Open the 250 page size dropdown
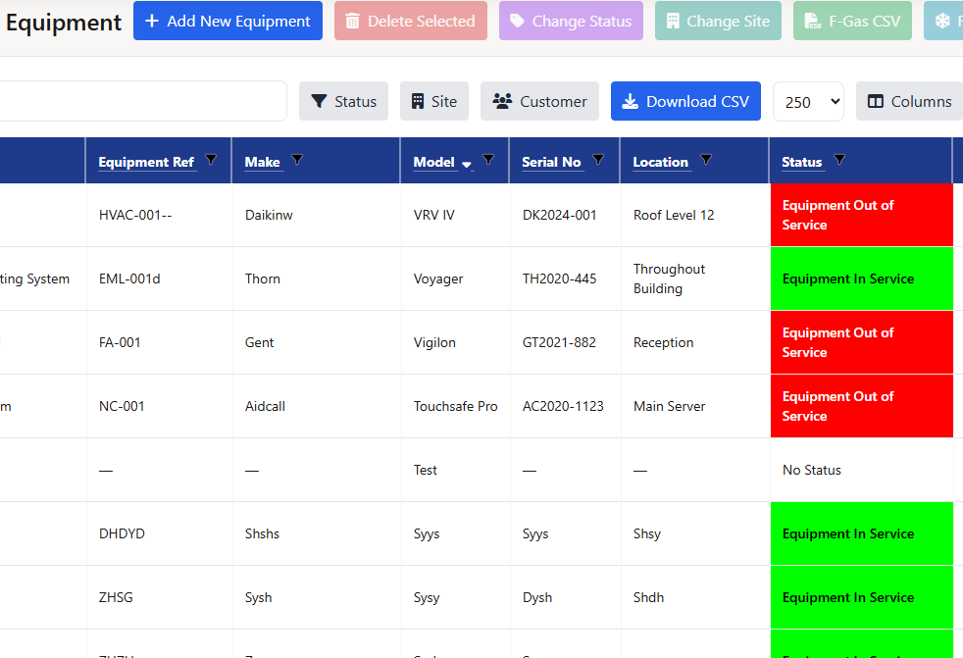The height and width of the screenshot is (658, 963). click(808, 101)
